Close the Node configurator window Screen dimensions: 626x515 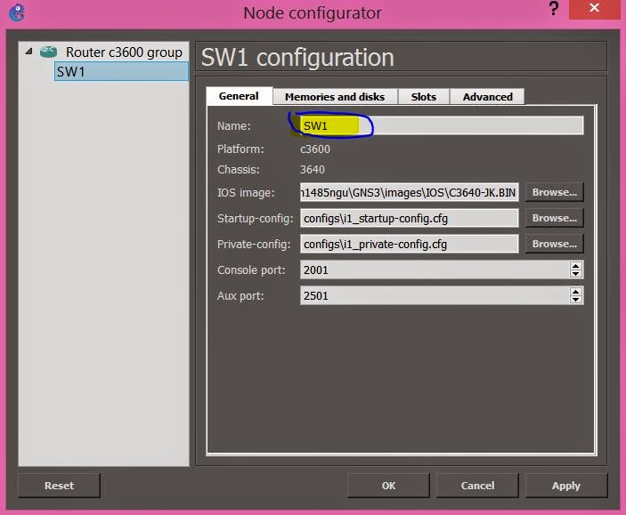[594, 8]
